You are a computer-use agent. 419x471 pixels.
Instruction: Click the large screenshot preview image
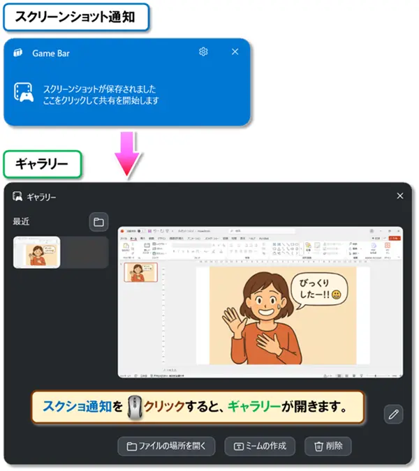click(x=260, y=302)
